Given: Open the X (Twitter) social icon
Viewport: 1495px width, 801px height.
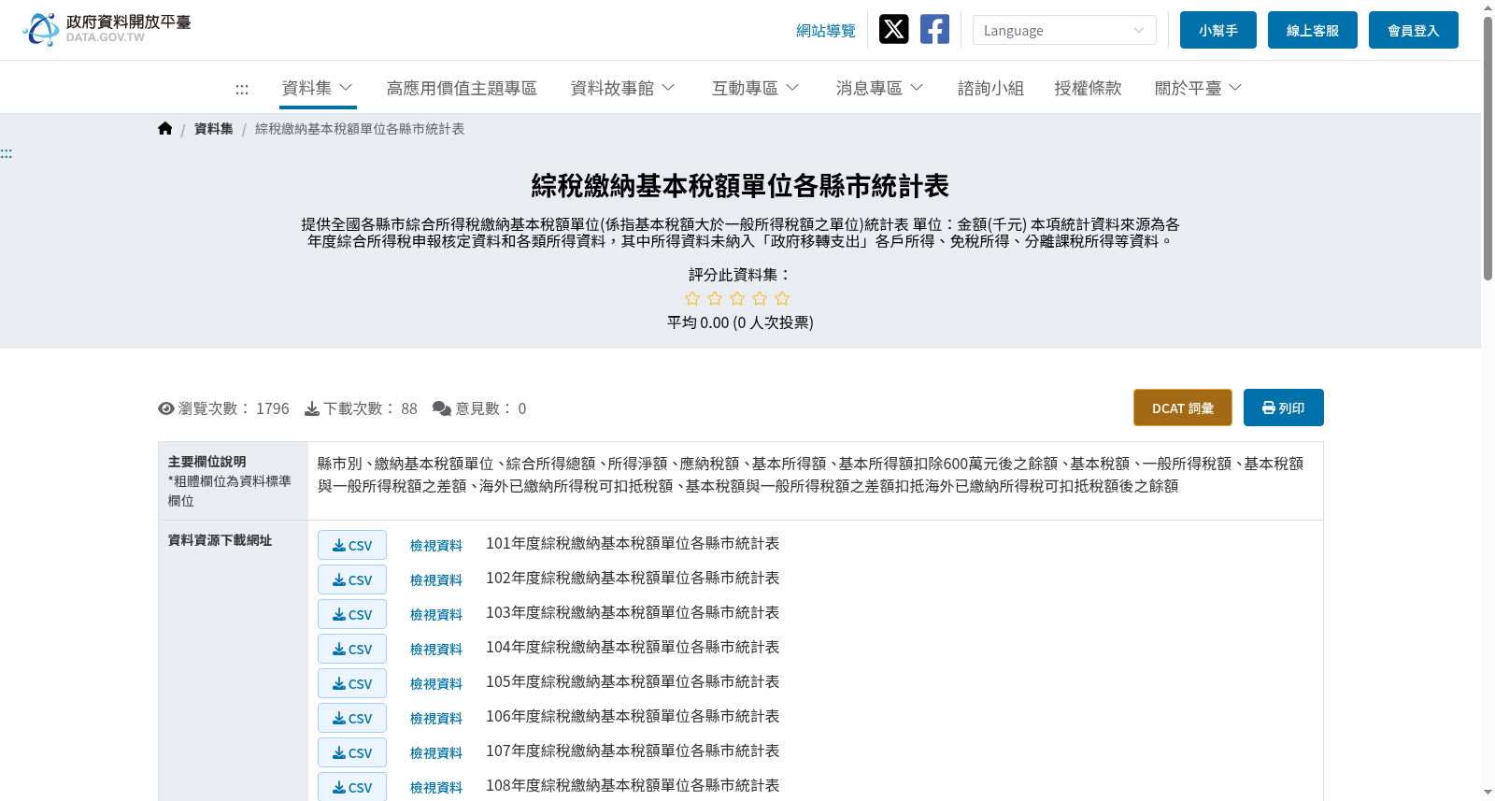Looking at the screenshot, I should coord(894,29).
